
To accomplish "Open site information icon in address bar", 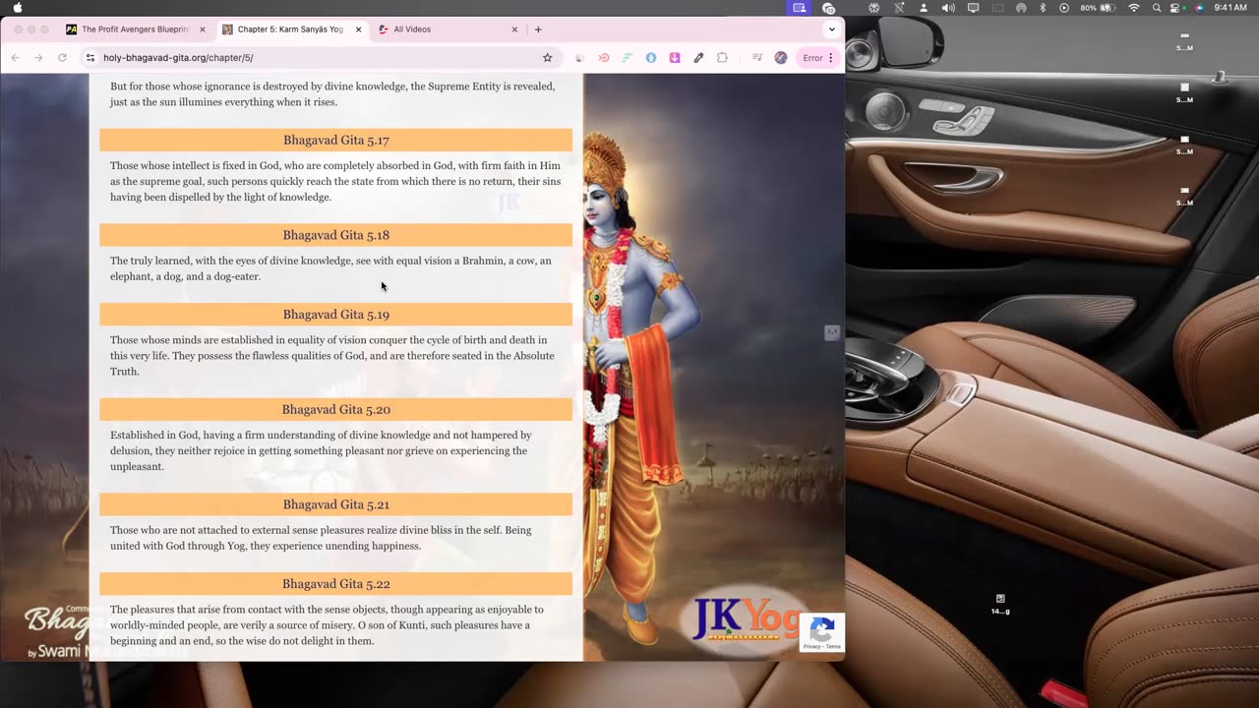I will click(x=90, y=58).
